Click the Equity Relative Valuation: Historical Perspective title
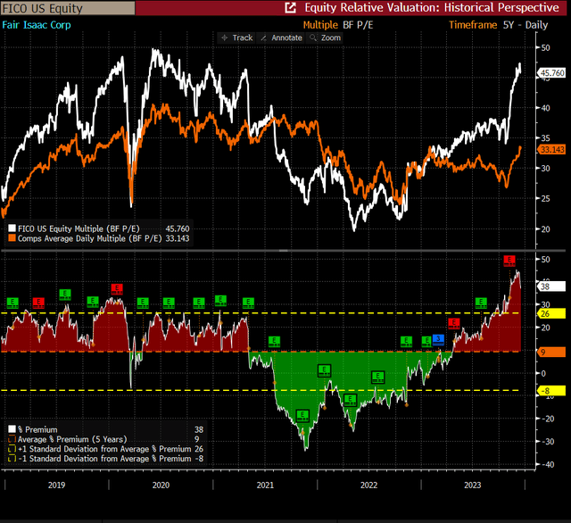This screenshot has width=571, height=523. pyautogui.click(x=432, y=8)
